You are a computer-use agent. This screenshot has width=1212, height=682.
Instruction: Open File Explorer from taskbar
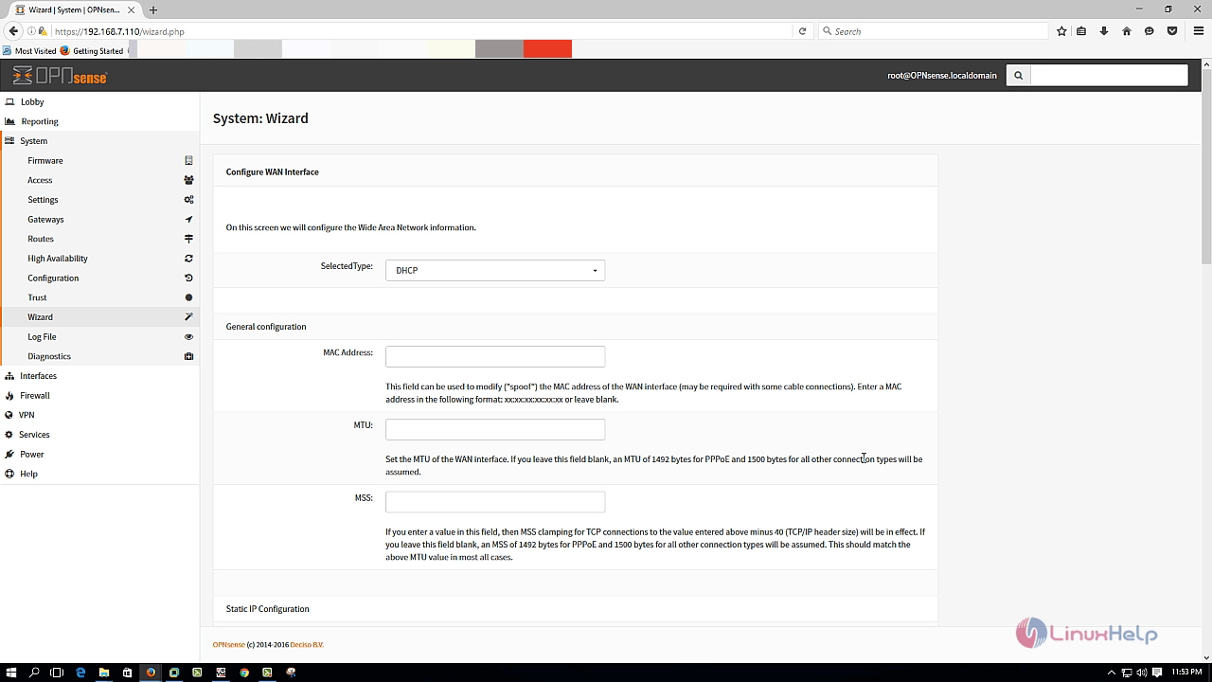(104, 673)
